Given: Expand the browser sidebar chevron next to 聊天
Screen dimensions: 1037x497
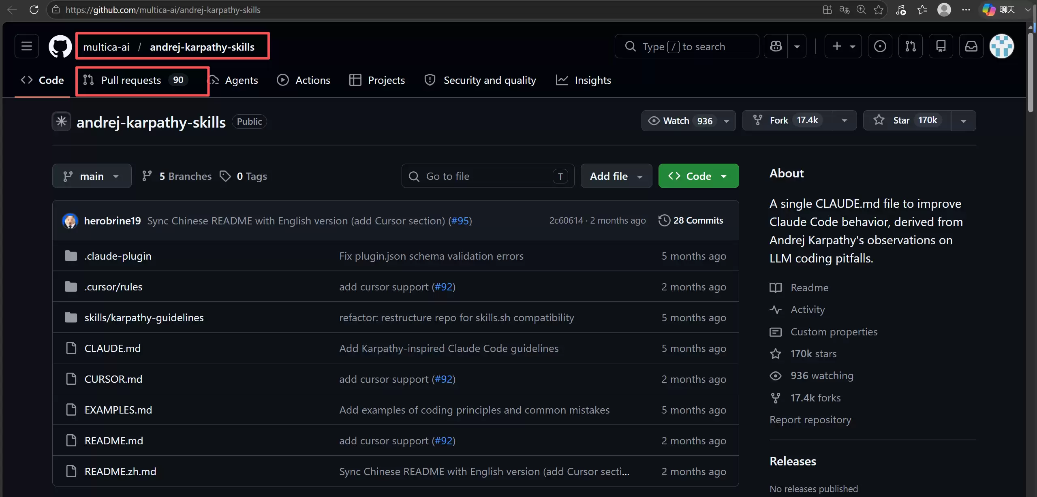Looking at the screenshot, I should pos(1028,10).
